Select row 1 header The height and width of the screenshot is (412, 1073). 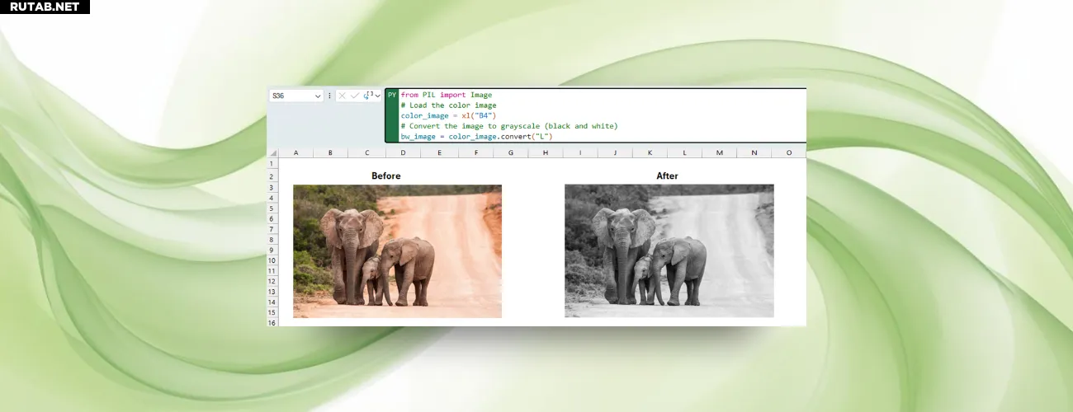click(x=272, y=165)
